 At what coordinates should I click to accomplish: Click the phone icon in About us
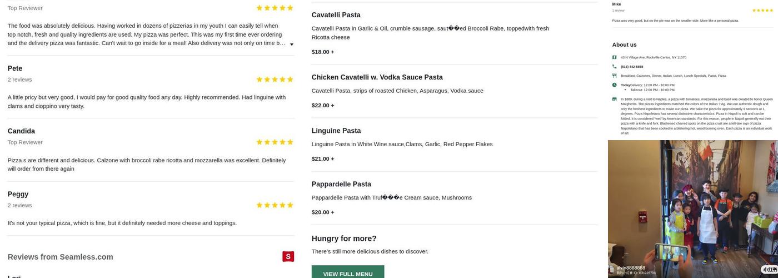(614, 67)
